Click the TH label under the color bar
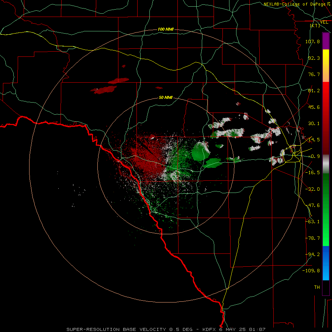 click(317, 287)
